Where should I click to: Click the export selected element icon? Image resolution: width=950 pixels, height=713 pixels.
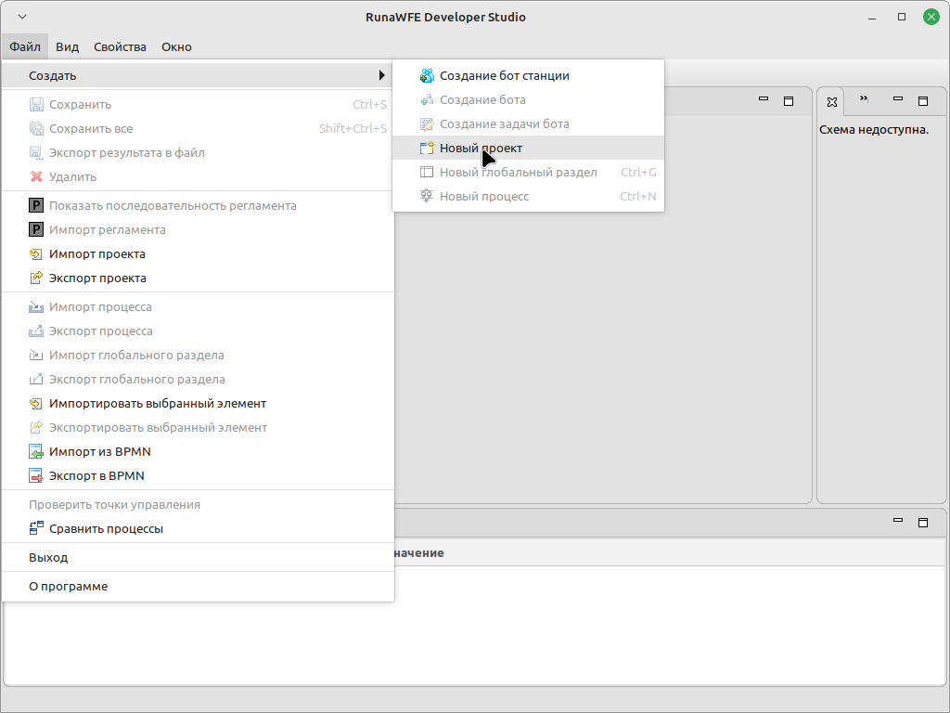[x=36, y=427]
